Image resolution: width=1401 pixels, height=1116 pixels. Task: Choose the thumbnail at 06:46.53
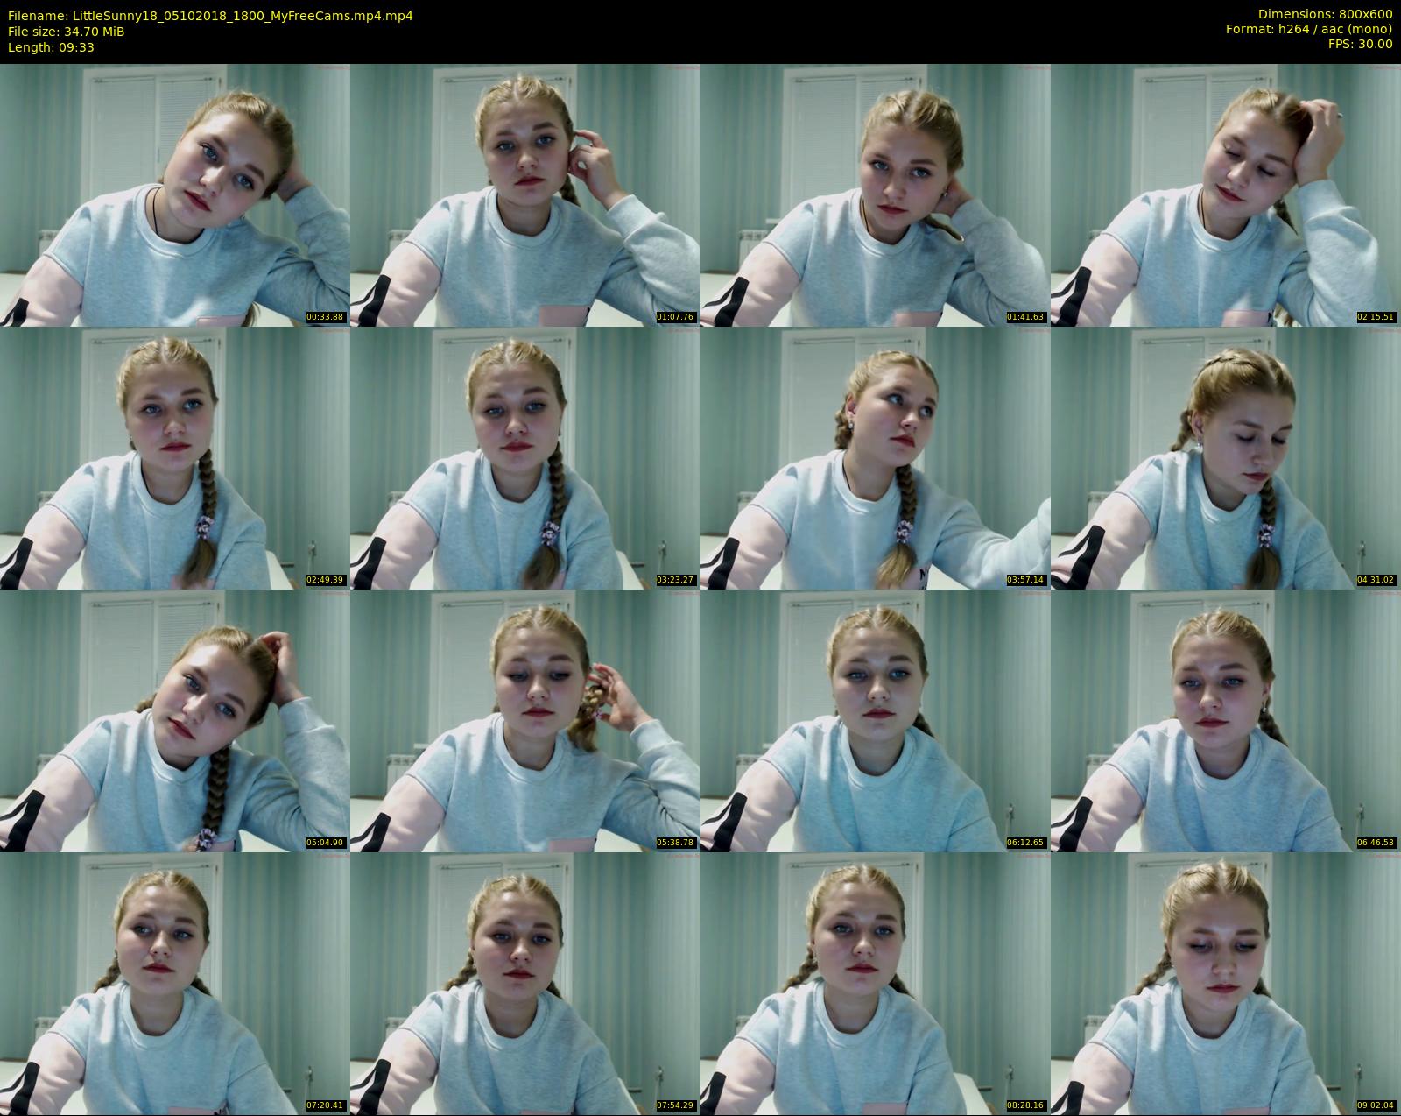tap(1226, 720)
